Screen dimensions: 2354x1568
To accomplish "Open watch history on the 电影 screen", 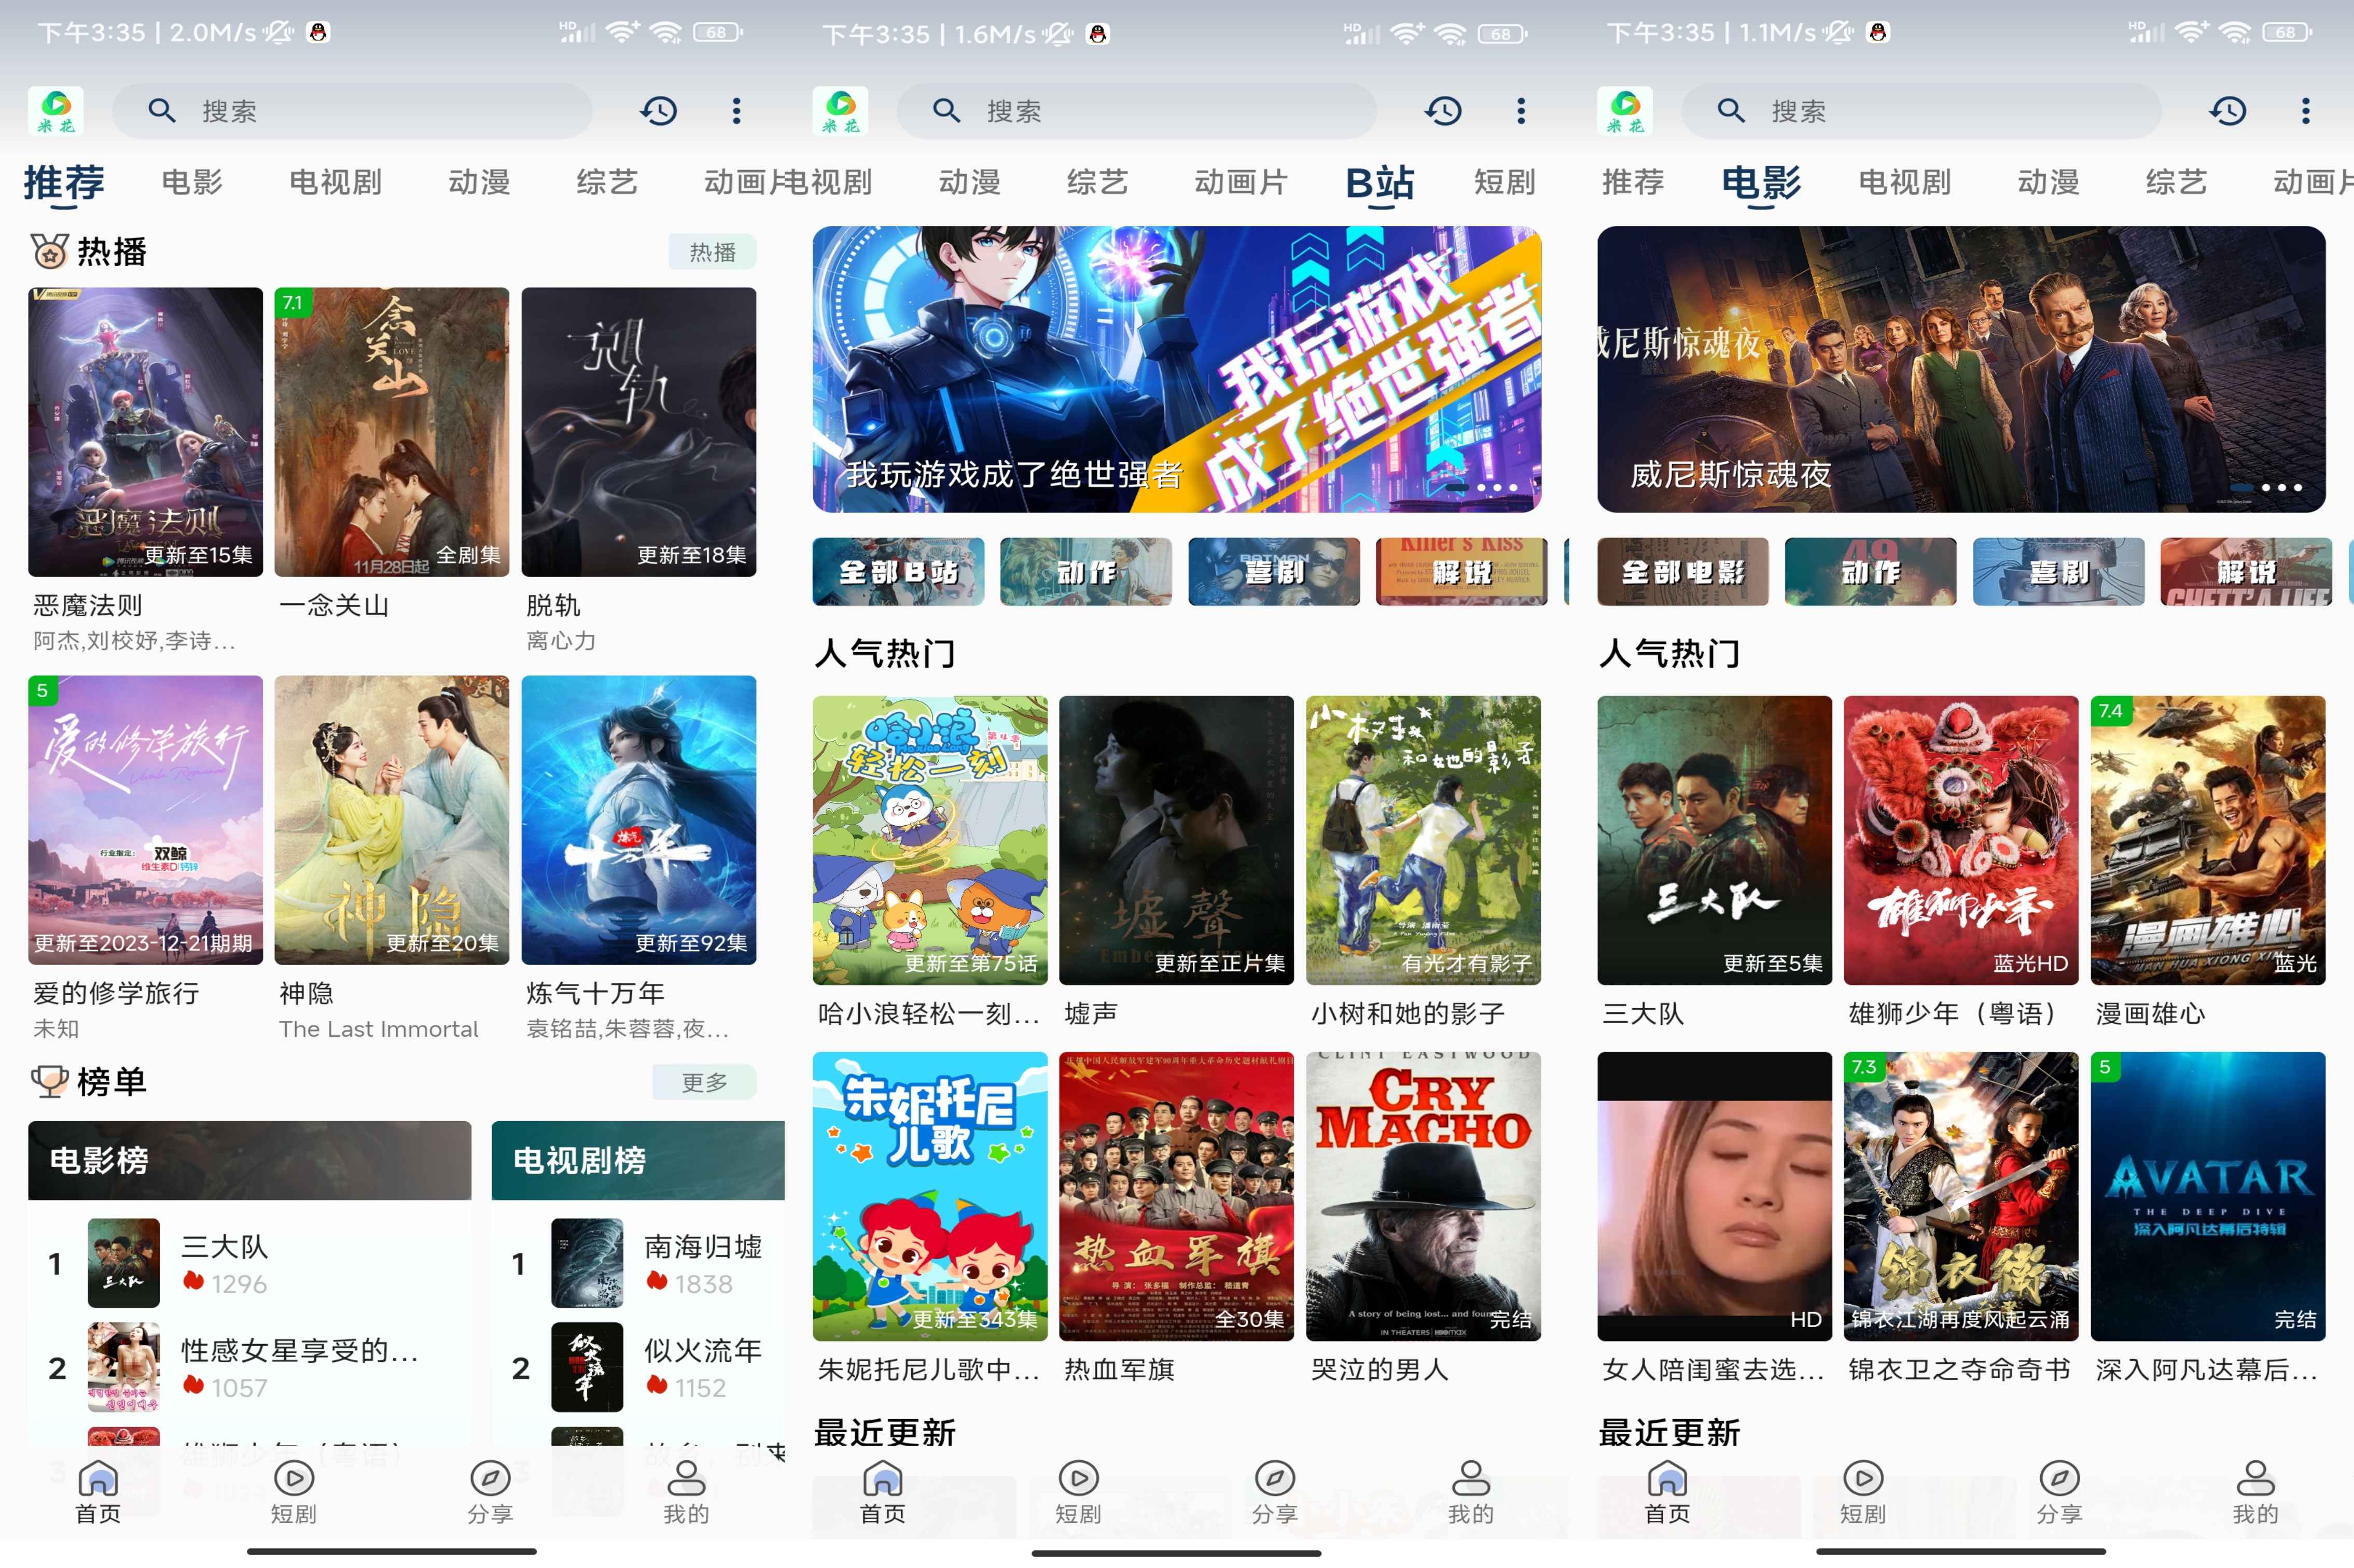I will pos(2227,111).
